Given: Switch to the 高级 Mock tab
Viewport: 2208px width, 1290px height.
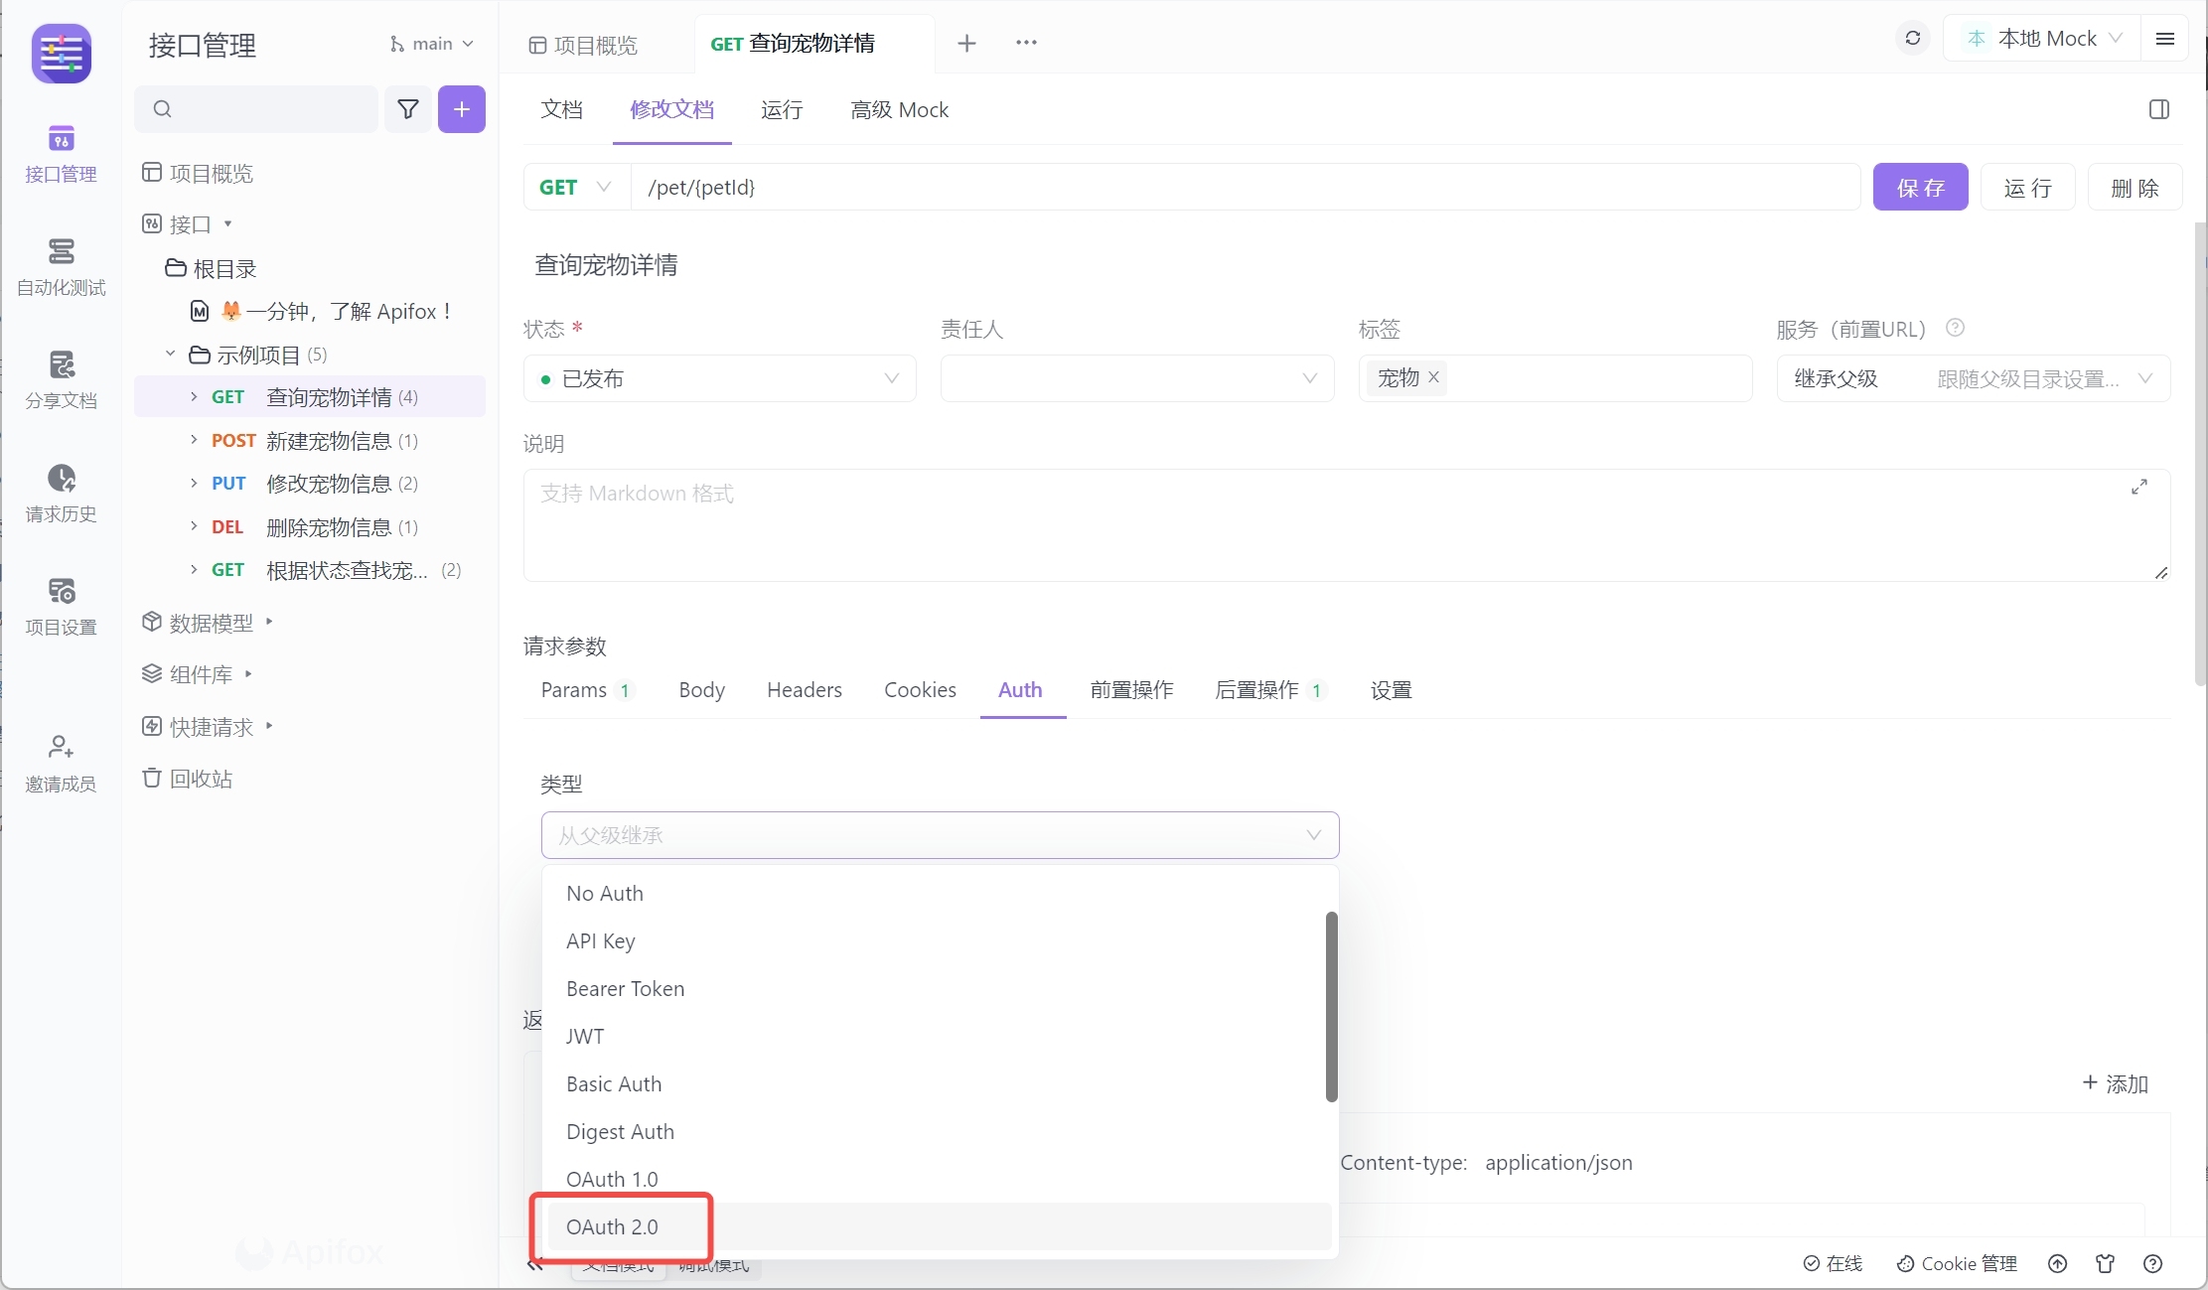Looking at the screenshot, I should 898,110.
